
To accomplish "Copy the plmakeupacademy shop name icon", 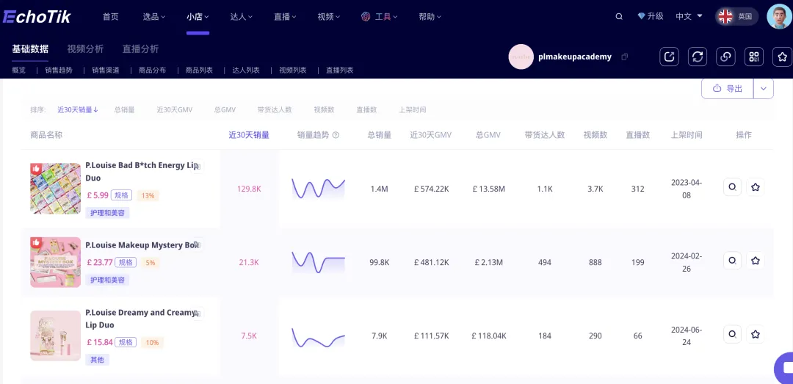I will pos(625,57).
